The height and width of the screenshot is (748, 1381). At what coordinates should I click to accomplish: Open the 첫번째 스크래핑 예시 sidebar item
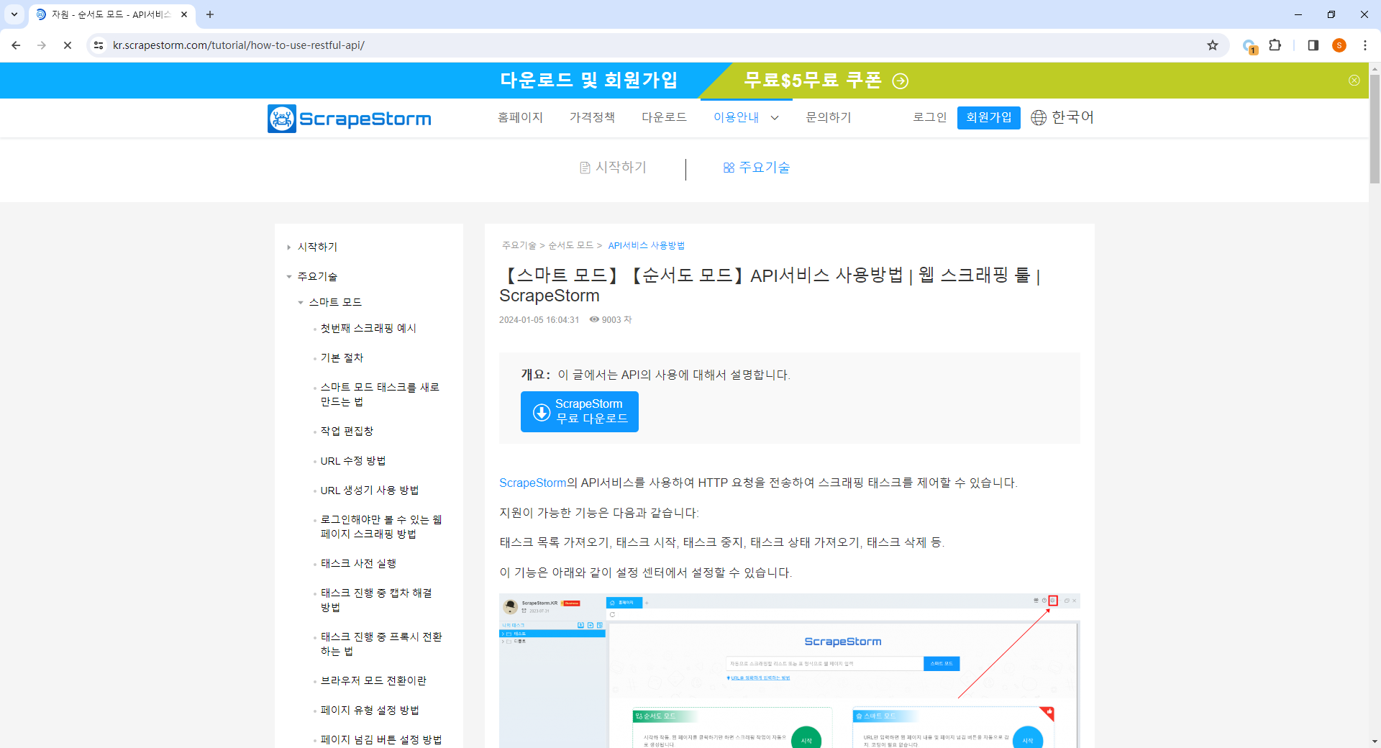368,329
